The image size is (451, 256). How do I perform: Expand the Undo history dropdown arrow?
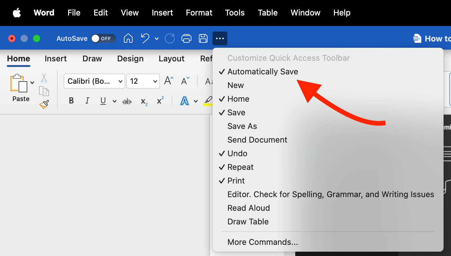click(x=157, y=39)
